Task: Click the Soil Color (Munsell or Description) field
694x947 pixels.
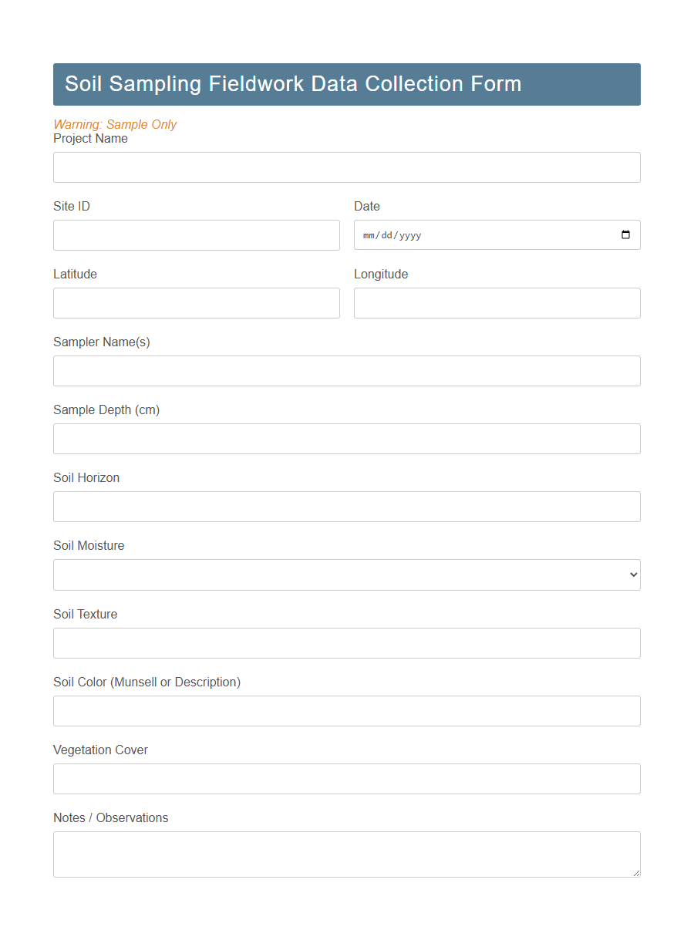Action: click(x=347, y=711)
